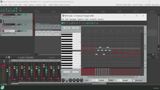Viewport: 160px width, 90px height.
Task: Toggle item grouping icon in main toolbar
Action: (x=4, y=11)
